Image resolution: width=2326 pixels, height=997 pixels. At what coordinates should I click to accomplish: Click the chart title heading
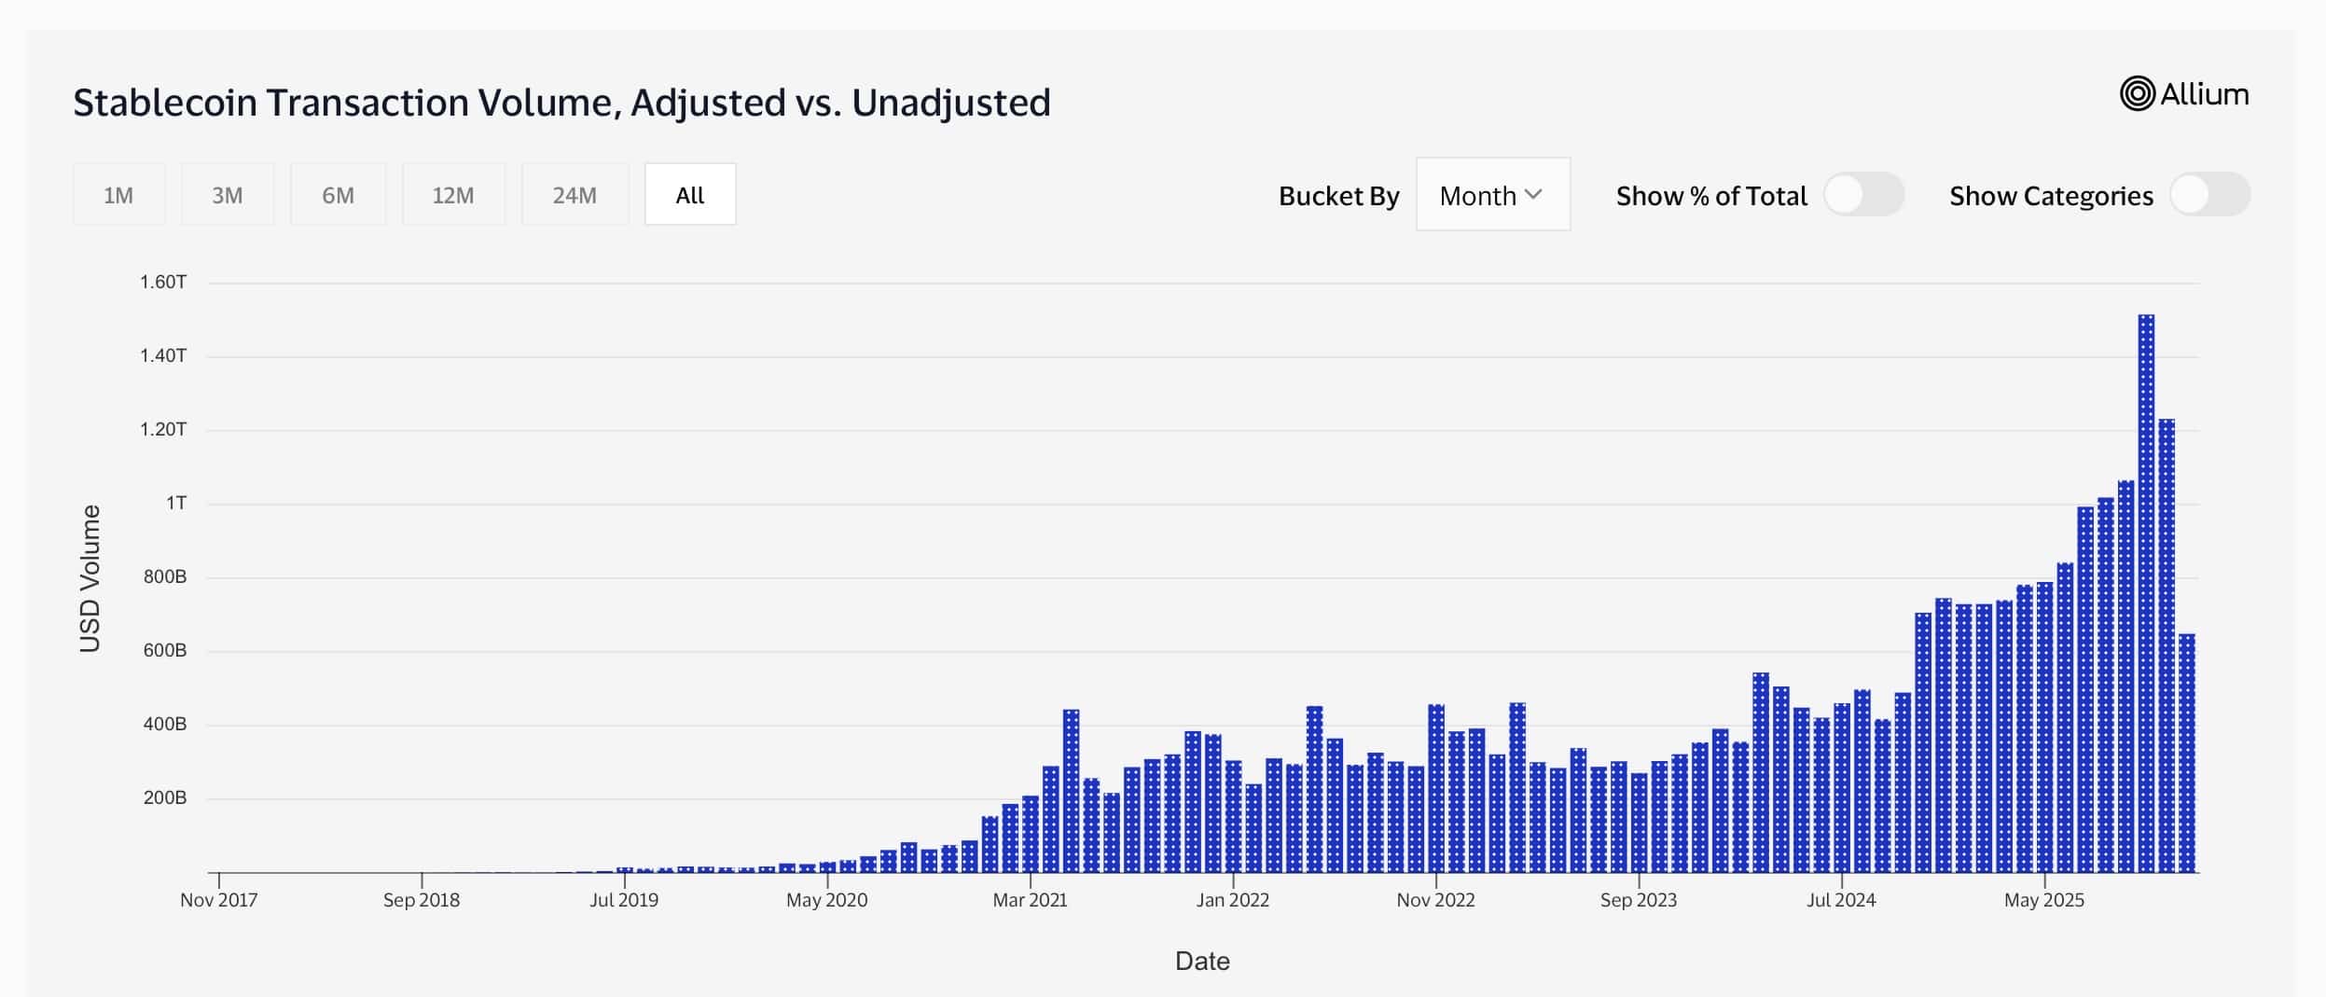[561, 103]
